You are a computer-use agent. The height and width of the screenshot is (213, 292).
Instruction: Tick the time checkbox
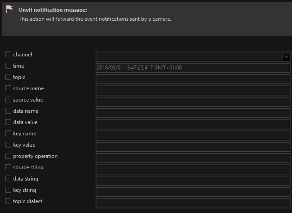click(x=8, y=65)
